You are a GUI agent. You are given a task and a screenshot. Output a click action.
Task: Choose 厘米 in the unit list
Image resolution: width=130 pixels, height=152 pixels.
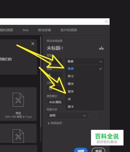point(84,84)
